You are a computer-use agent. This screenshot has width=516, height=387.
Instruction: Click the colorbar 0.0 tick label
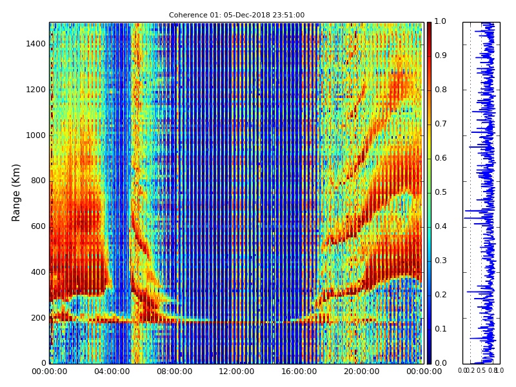point(441,363)
